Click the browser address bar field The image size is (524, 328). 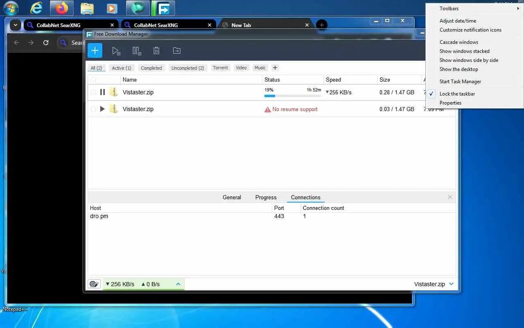click(x=70, y=43)
